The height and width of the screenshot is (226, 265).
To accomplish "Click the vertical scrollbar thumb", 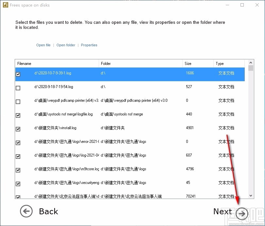I will coord(251,68).
